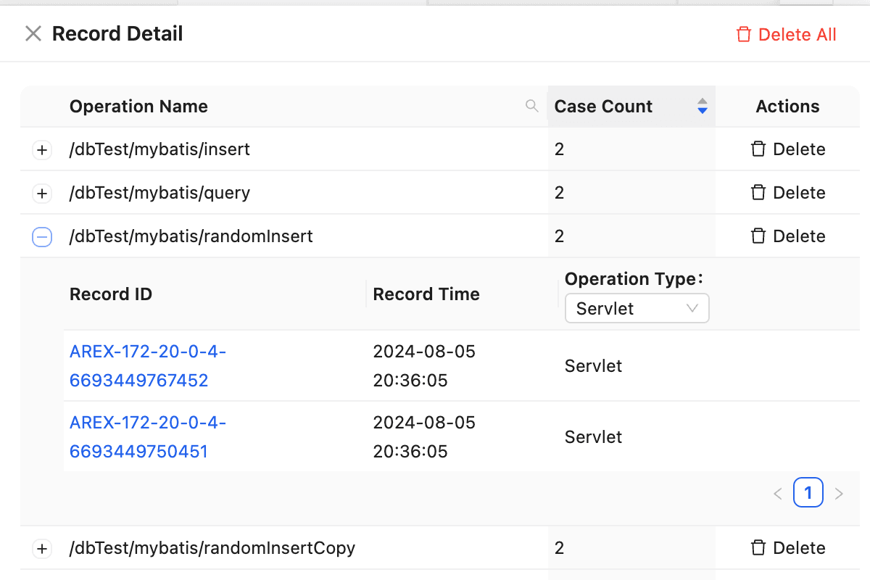The height and width of the screenshot is (580, 870).
Task: Click the Operation Name column header
Action: pos(138,107)
